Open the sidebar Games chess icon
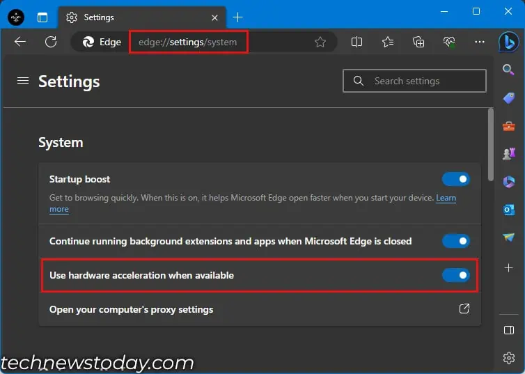The height and width of the screenshot is (374, 525). coord(508,154)
